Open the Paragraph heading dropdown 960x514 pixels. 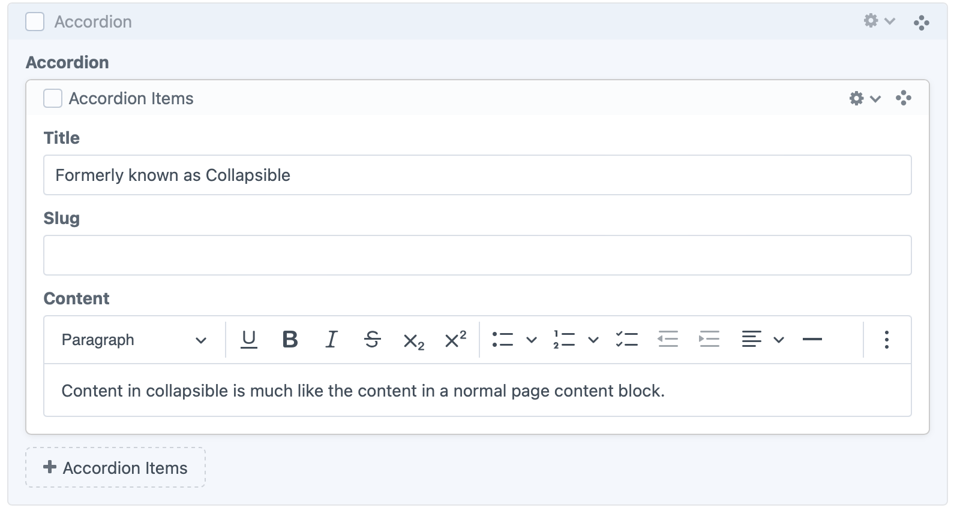click(x=134, y=340)
